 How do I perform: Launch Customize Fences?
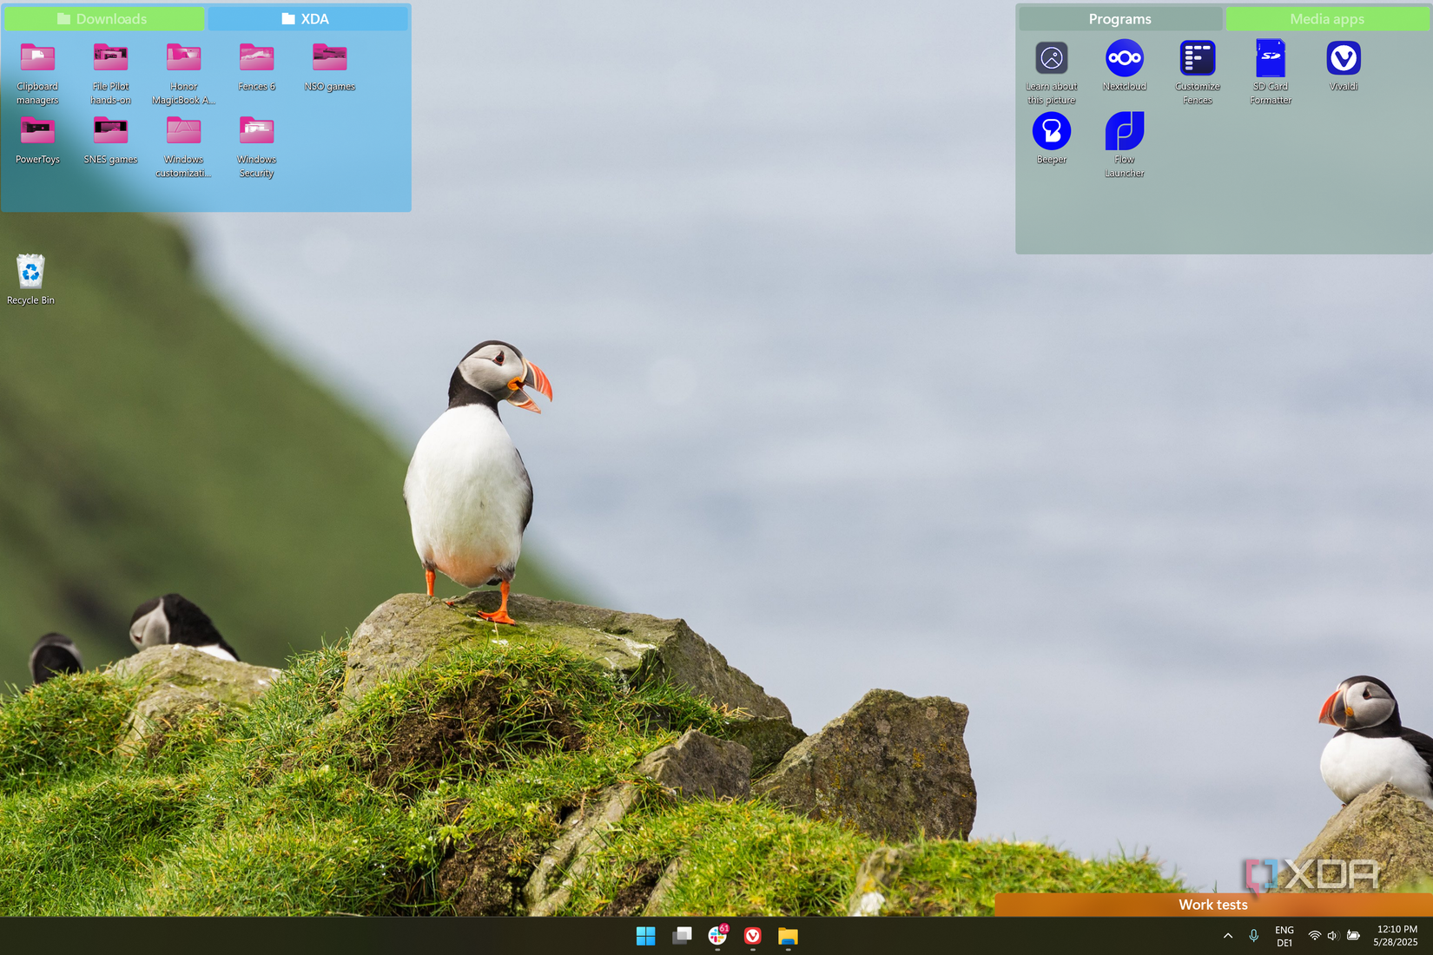pyautogui.click(x=1197, y=59)
